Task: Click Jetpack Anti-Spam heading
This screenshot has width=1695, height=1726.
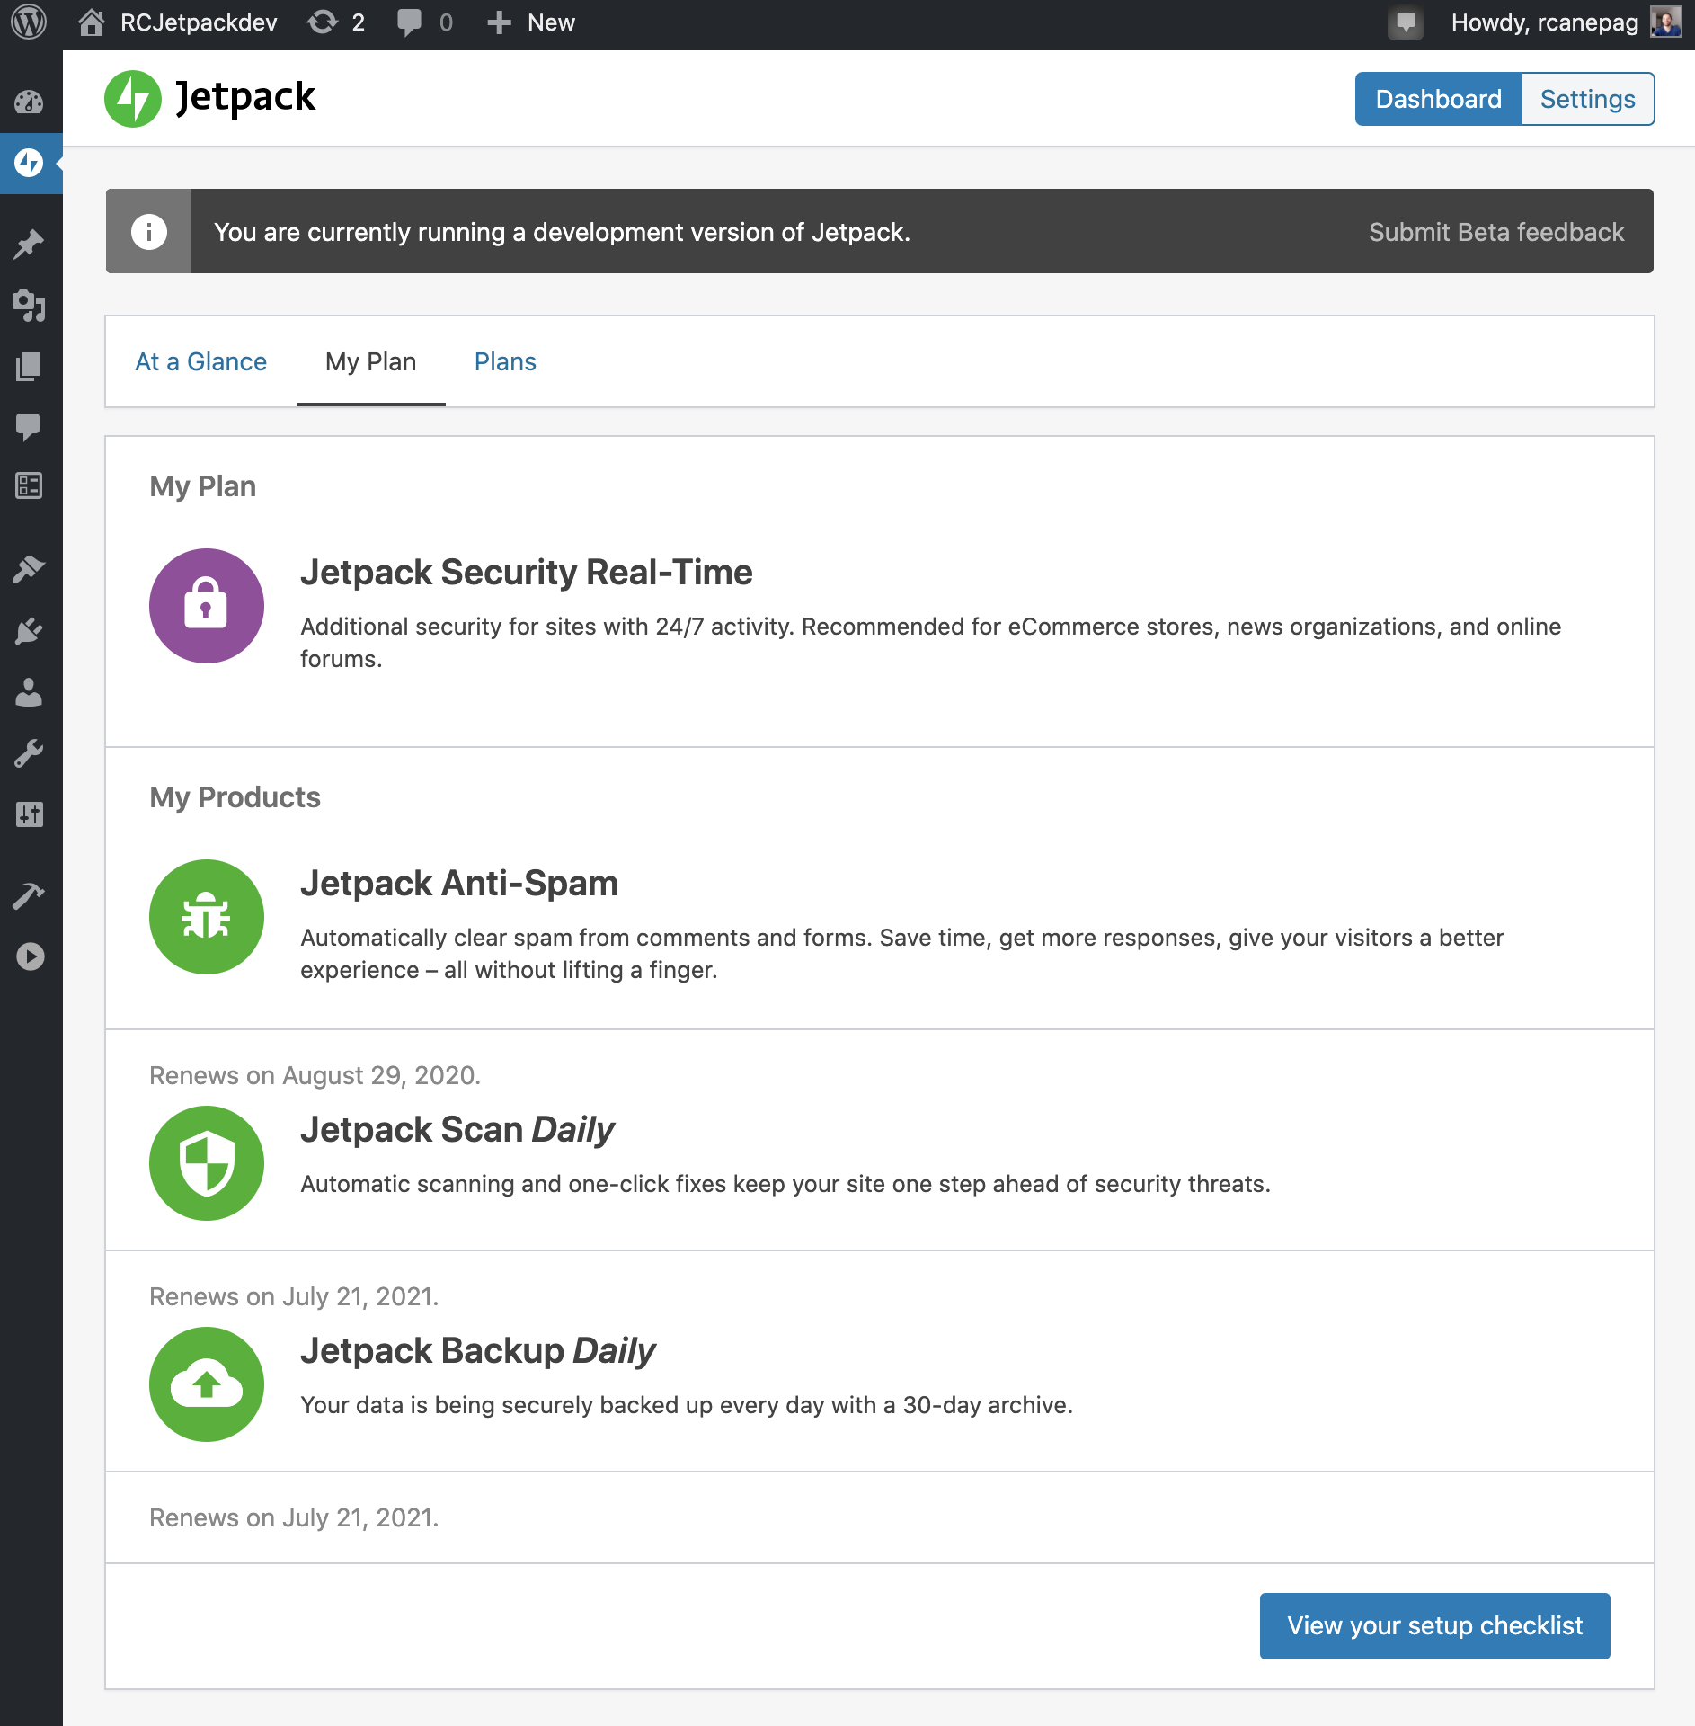Action: tap(459, 884)
